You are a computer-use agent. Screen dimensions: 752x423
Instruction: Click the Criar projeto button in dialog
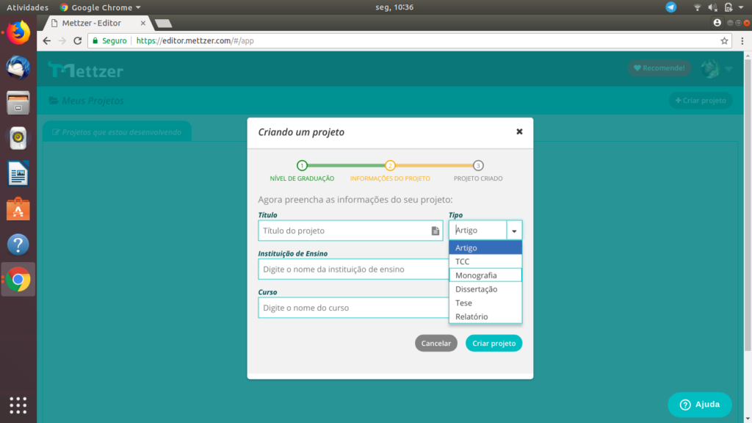click(493, 343)
